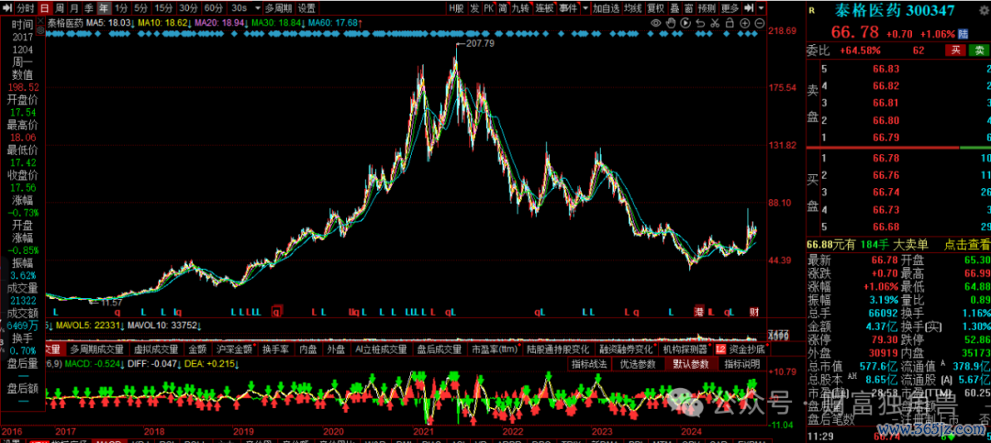The image size is (991, 443).
Task: Select the 外盘 indicator tab
Action: coord(336,349)
